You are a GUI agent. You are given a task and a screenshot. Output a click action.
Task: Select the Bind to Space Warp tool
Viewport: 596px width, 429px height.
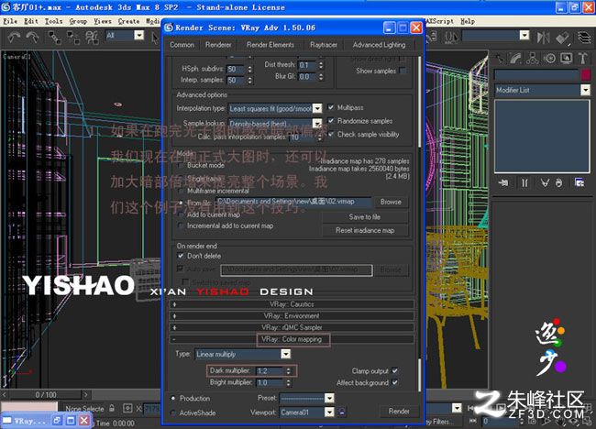[92, 38]
